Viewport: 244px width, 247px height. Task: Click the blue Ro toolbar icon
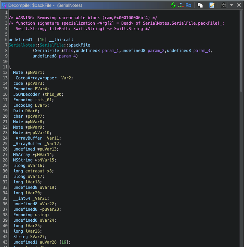(188, 5)
